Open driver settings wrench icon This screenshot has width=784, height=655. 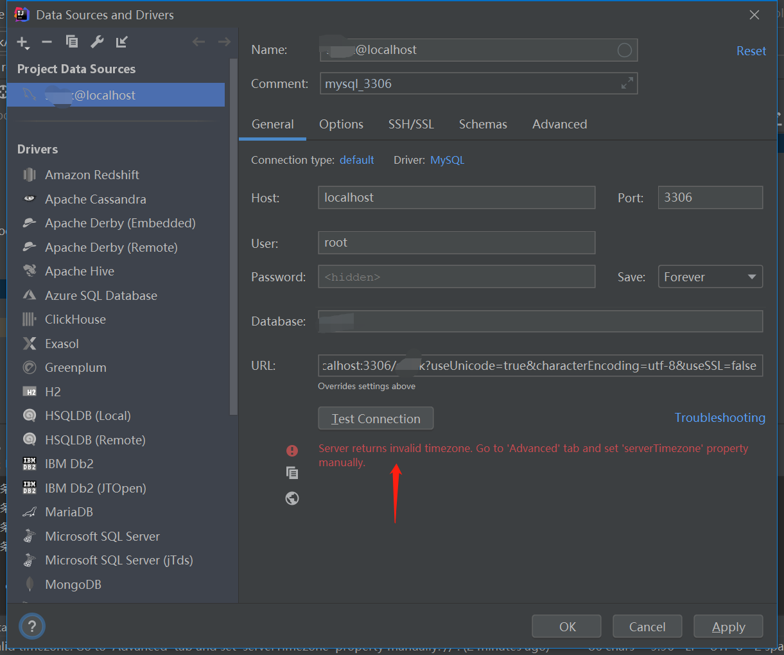(97, 42)
